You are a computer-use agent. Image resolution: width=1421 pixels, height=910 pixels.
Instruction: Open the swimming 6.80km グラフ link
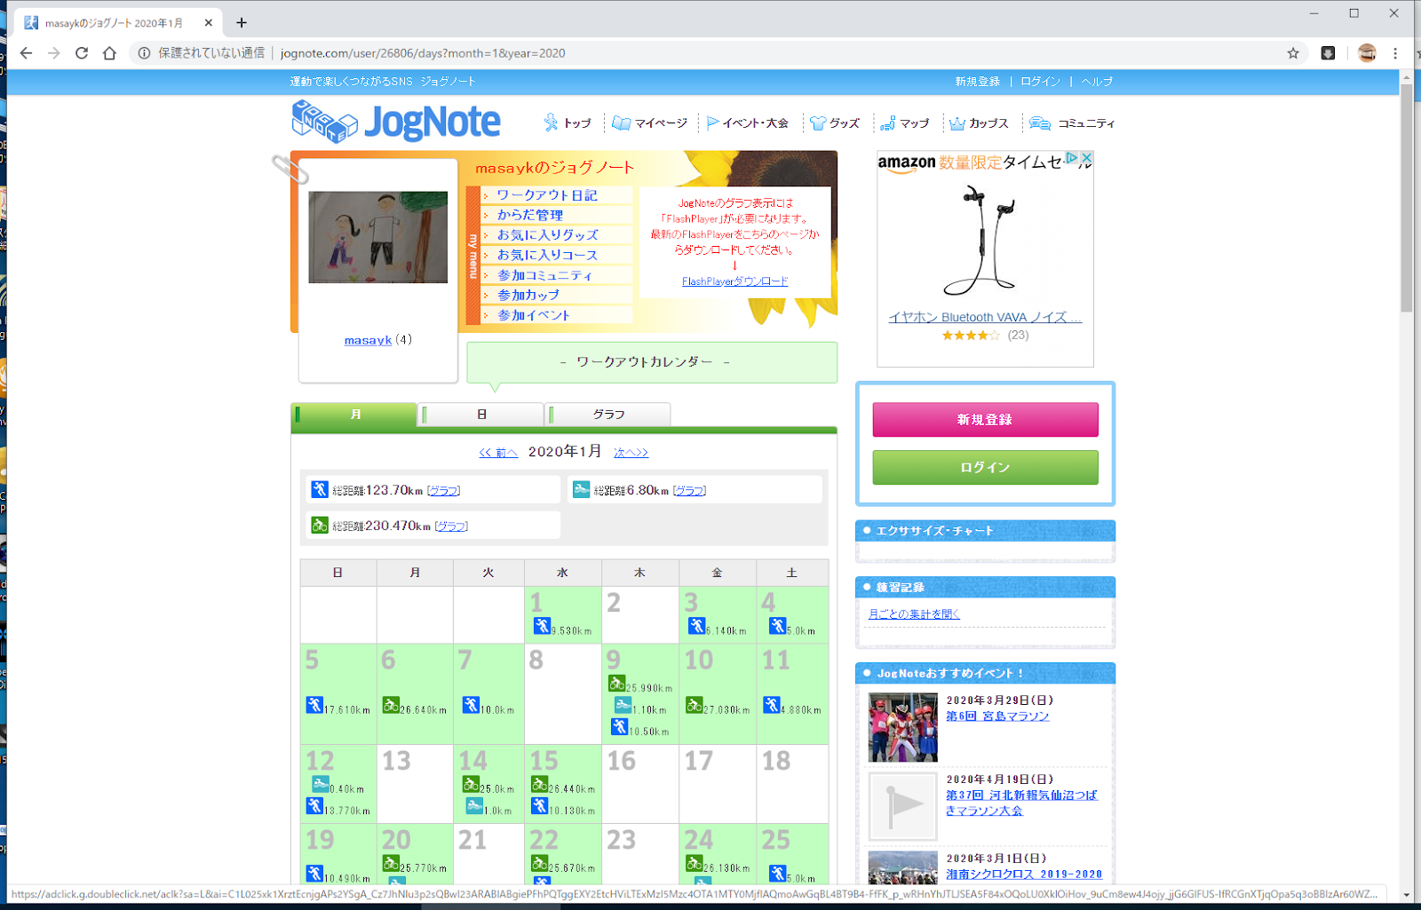click(x=690, y=491)
